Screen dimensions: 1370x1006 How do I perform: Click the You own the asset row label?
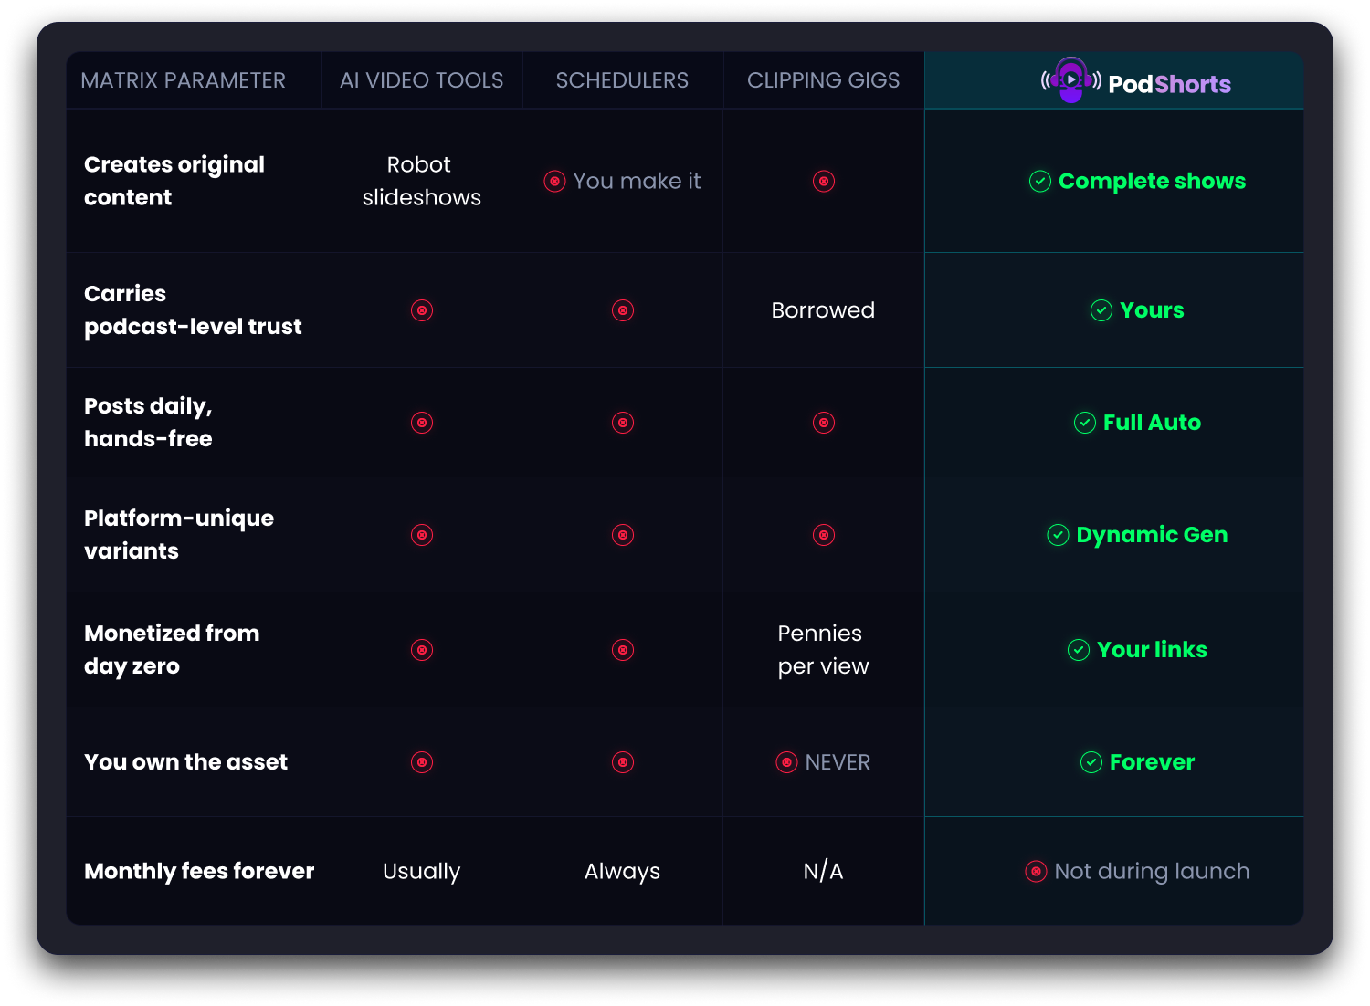coord(185,762)
